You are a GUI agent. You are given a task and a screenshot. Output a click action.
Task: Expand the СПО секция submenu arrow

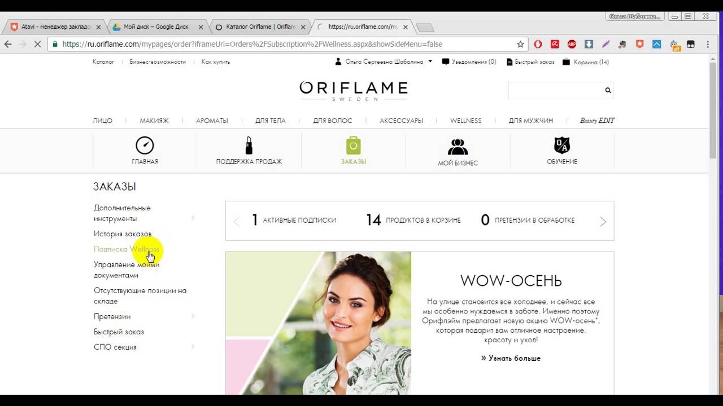point(193,346)
